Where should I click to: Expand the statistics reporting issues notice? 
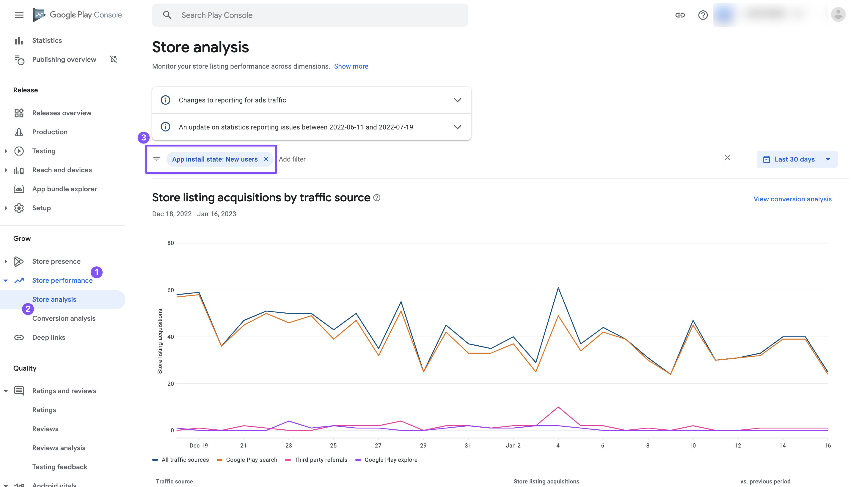click(458, 127)
